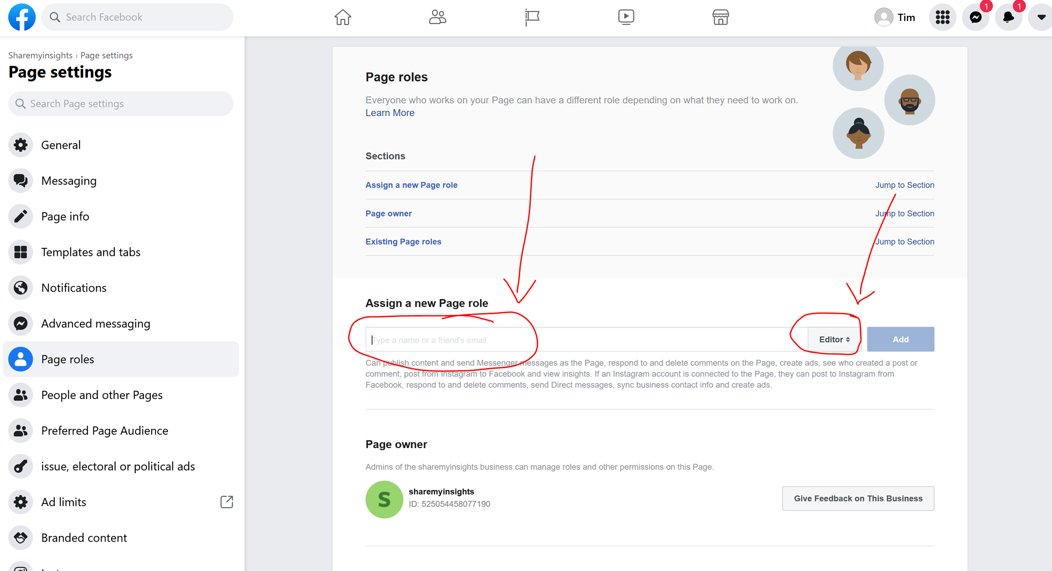
Task: Click the Messaging chat bubbles icon
Action: (20, 181)
